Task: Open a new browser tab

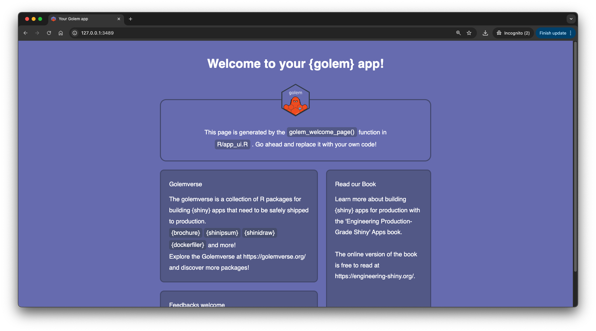Action: 131,19
